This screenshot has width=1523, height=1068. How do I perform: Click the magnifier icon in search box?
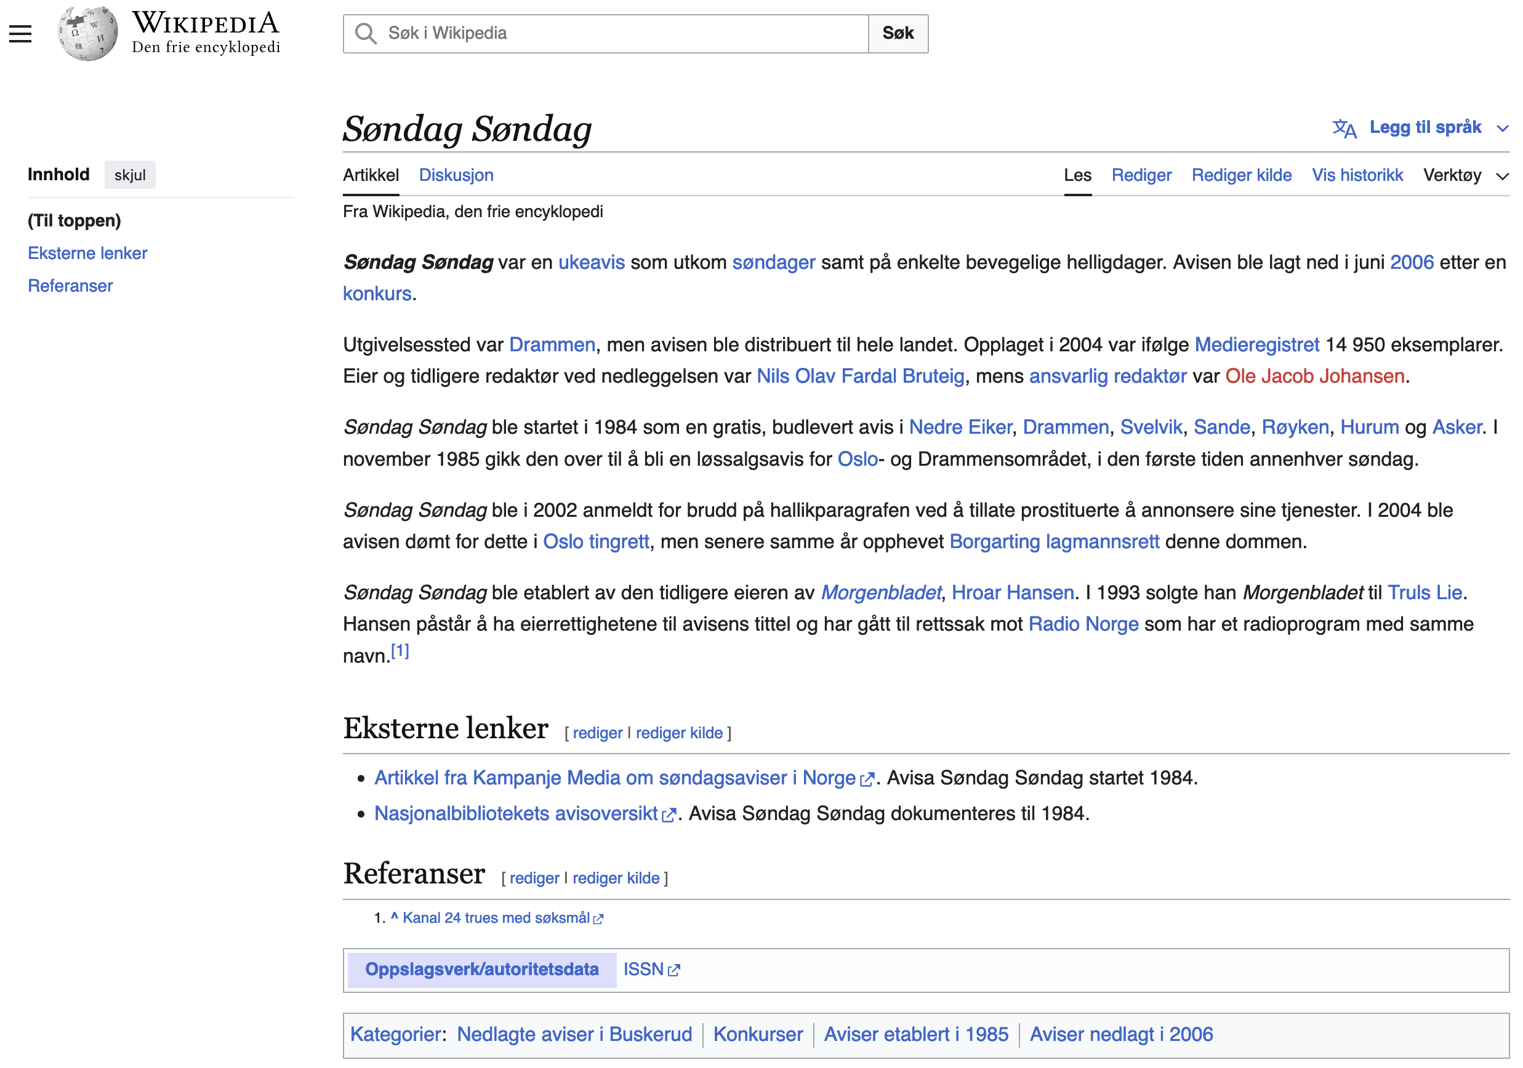click(x=366, y=33)
